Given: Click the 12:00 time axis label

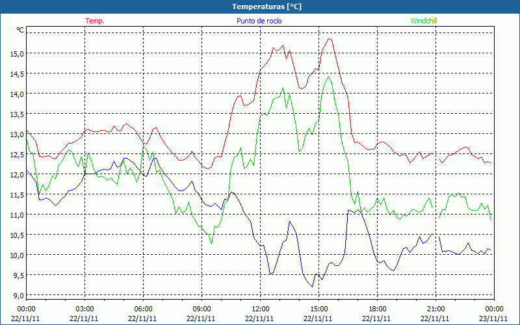Looking at the screenshot, I should point(261,309).
